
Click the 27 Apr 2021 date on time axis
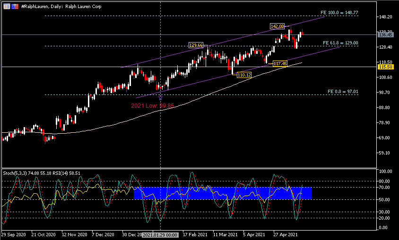tap(285, 235)
